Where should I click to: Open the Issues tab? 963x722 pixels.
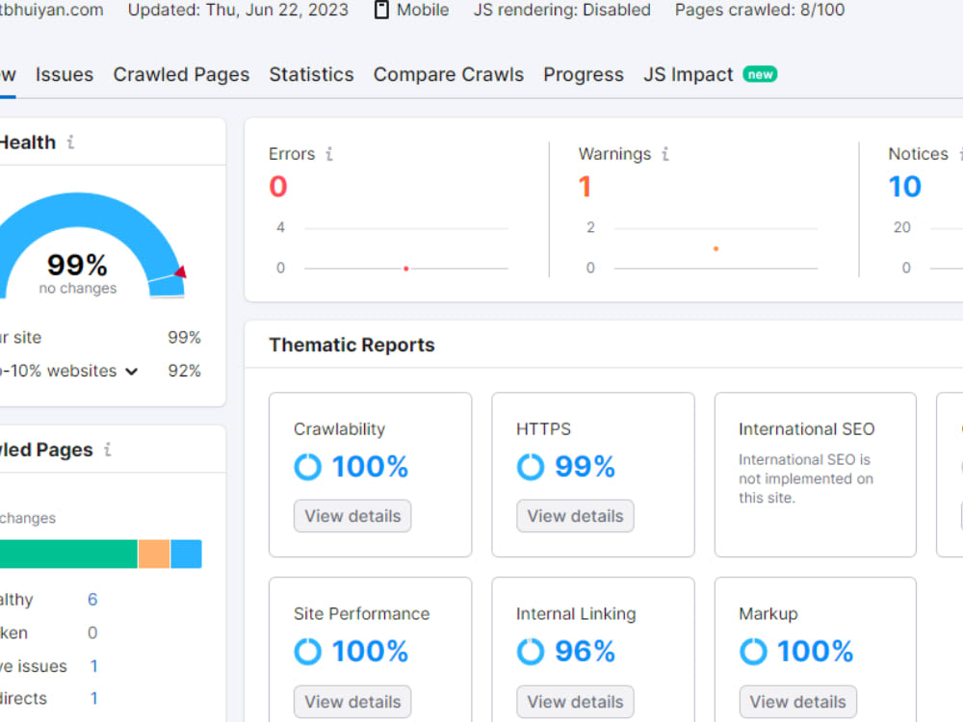65,74
